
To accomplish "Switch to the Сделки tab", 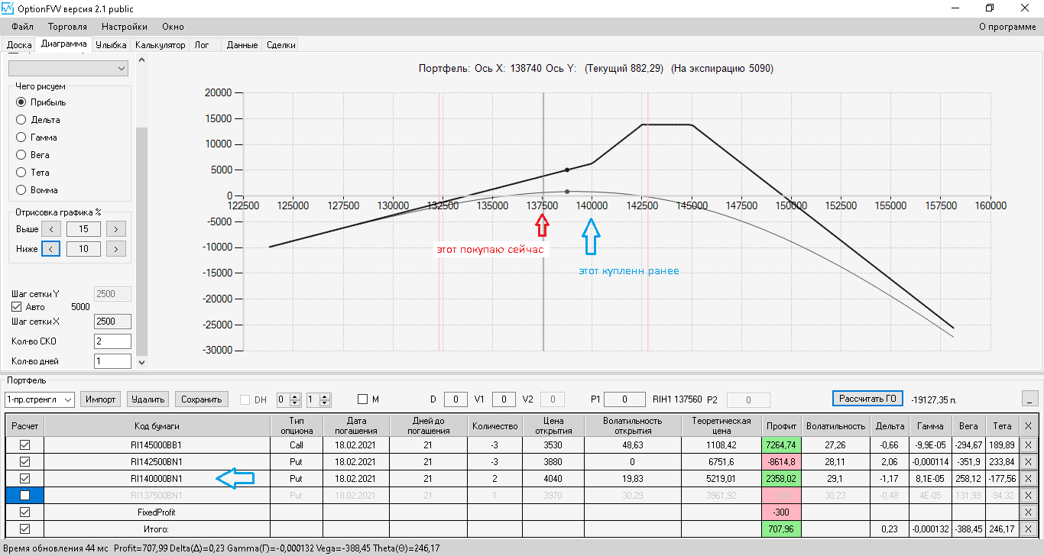I will (x=281, y=45).
